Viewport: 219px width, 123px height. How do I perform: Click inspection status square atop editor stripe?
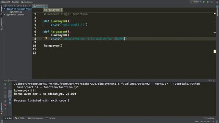tap(215, 14)
